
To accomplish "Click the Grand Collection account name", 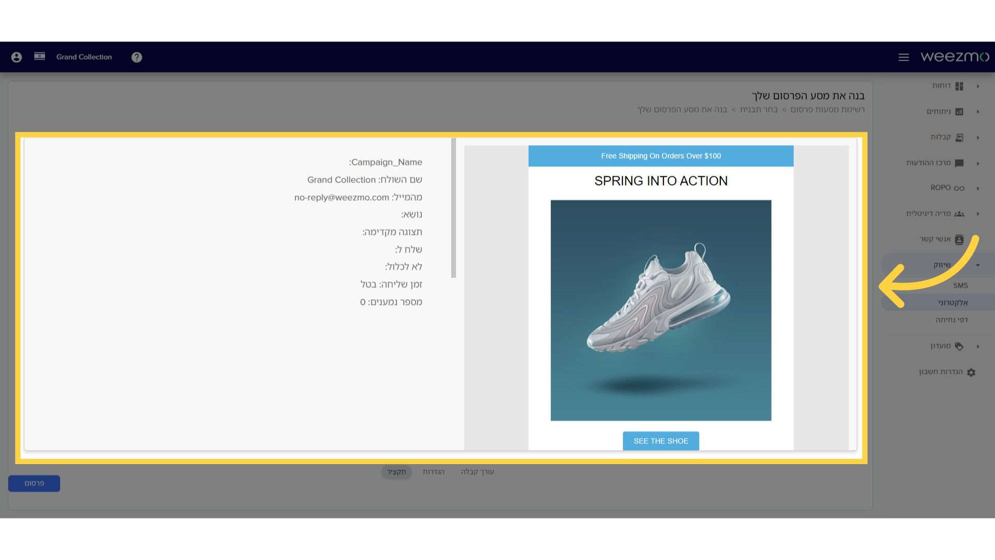I will tap(84, 57).
